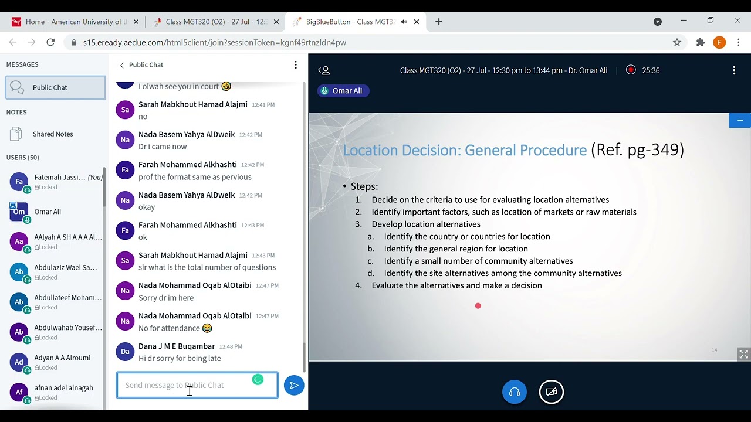
Task: Toggle share webcam button
Action: click(x=552, y=392)
